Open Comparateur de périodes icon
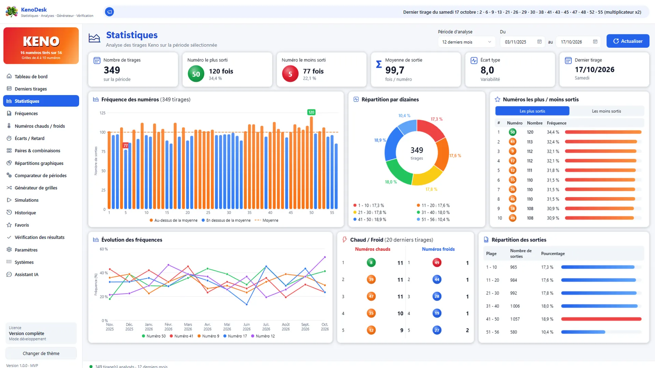 pyautogui.click(x=9, y=175)
